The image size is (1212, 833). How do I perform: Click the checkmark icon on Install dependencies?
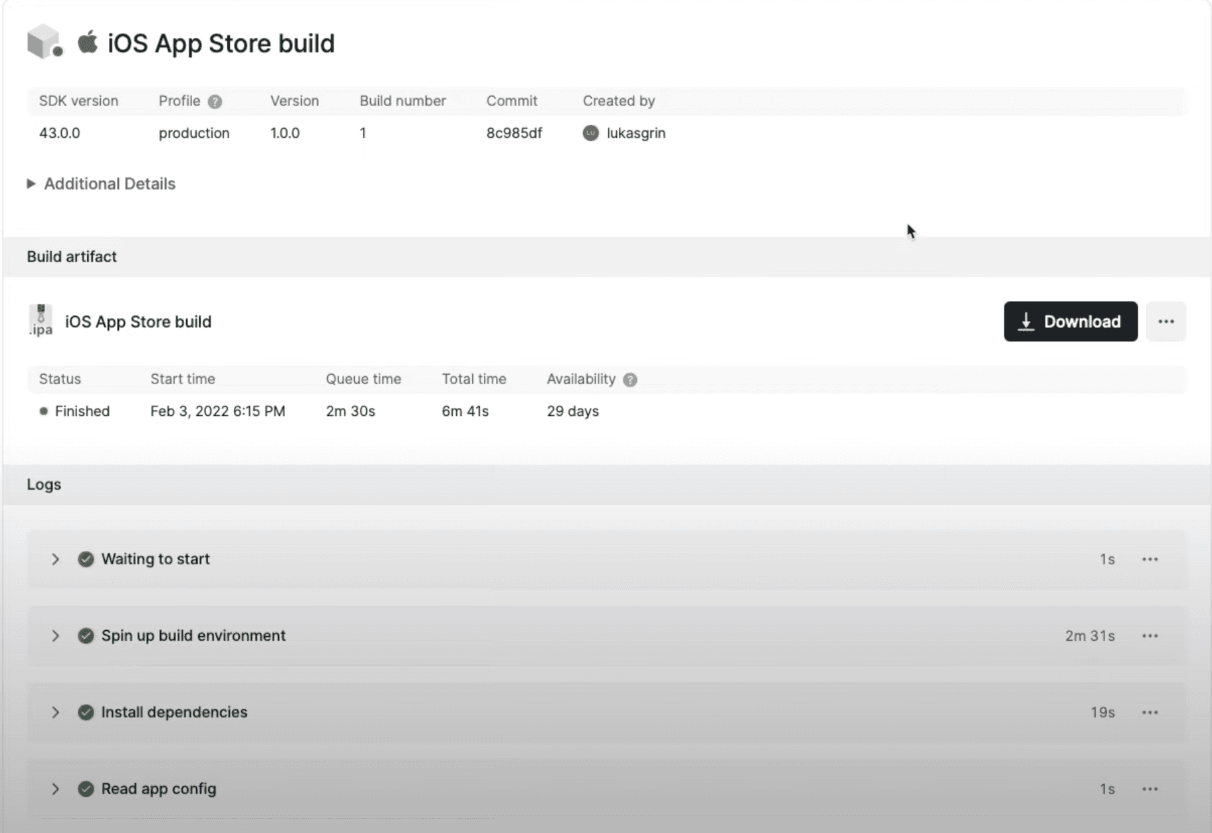[x=85, y=713]
